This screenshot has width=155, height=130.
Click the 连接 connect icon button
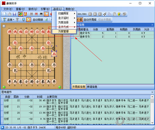[x=8, y=19]
